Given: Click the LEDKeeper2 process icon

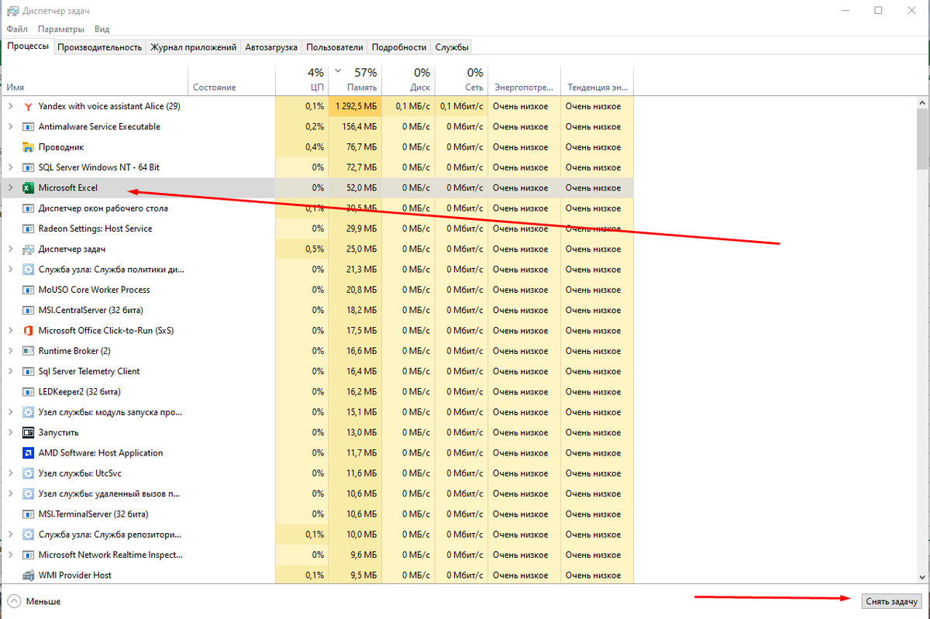Looking at the screenshot, I should pos(28,392).
